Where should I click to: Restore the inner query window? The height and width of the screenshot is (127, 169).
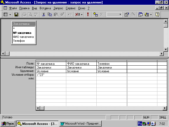tap(161, 8)
